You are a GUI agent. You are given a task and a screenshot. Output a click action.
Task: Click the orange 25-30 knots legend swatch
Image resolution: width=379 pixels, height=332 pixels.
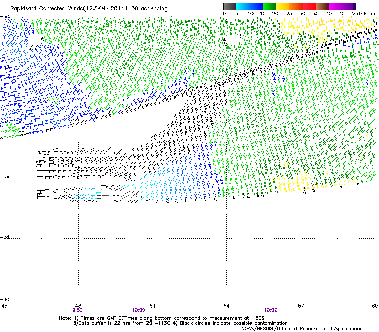pos(296,6)
